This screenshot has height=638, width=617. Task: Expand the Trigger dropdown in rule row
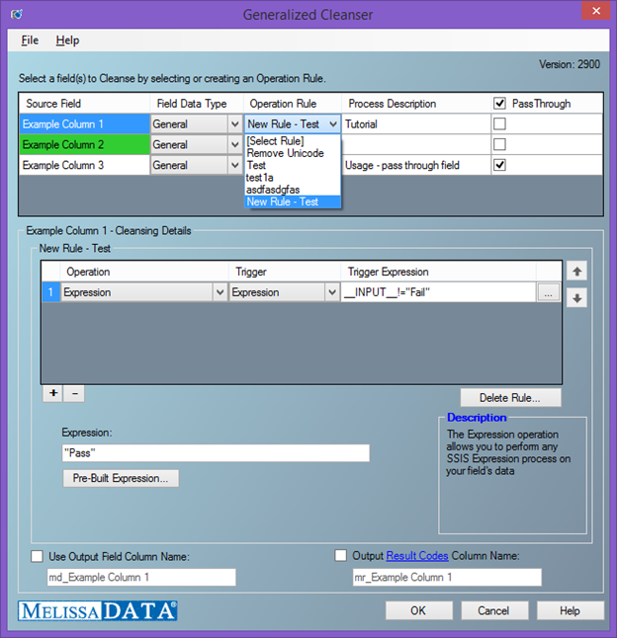(x=331, y=292)
